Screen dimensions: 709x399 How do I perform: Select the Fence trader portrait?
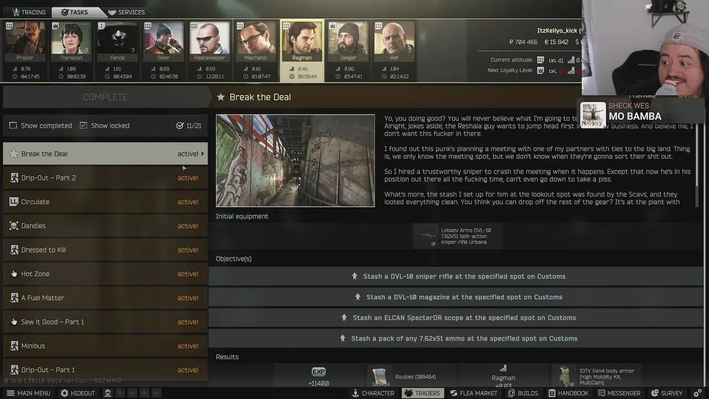(117, 41)
